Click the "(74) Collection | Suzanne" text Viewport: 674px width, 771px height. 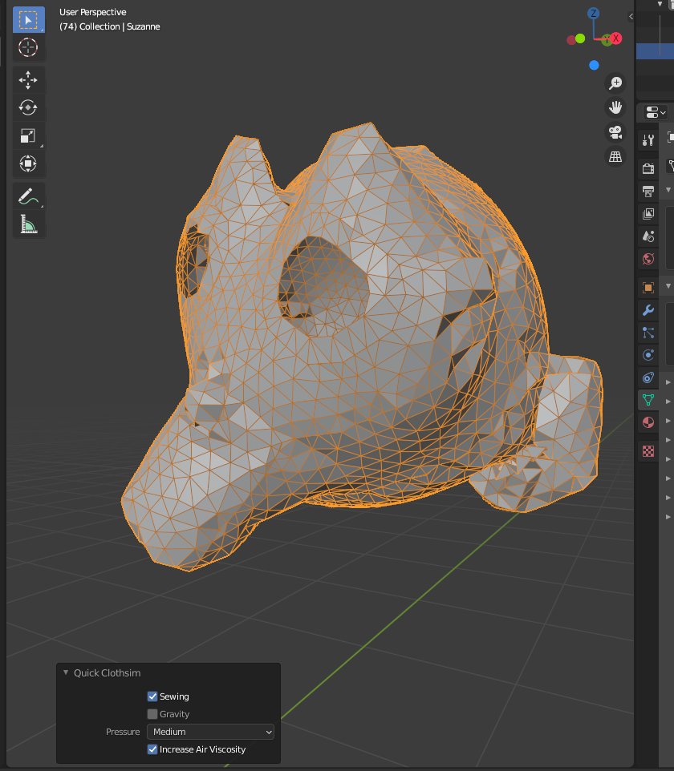tap(109, 26)
